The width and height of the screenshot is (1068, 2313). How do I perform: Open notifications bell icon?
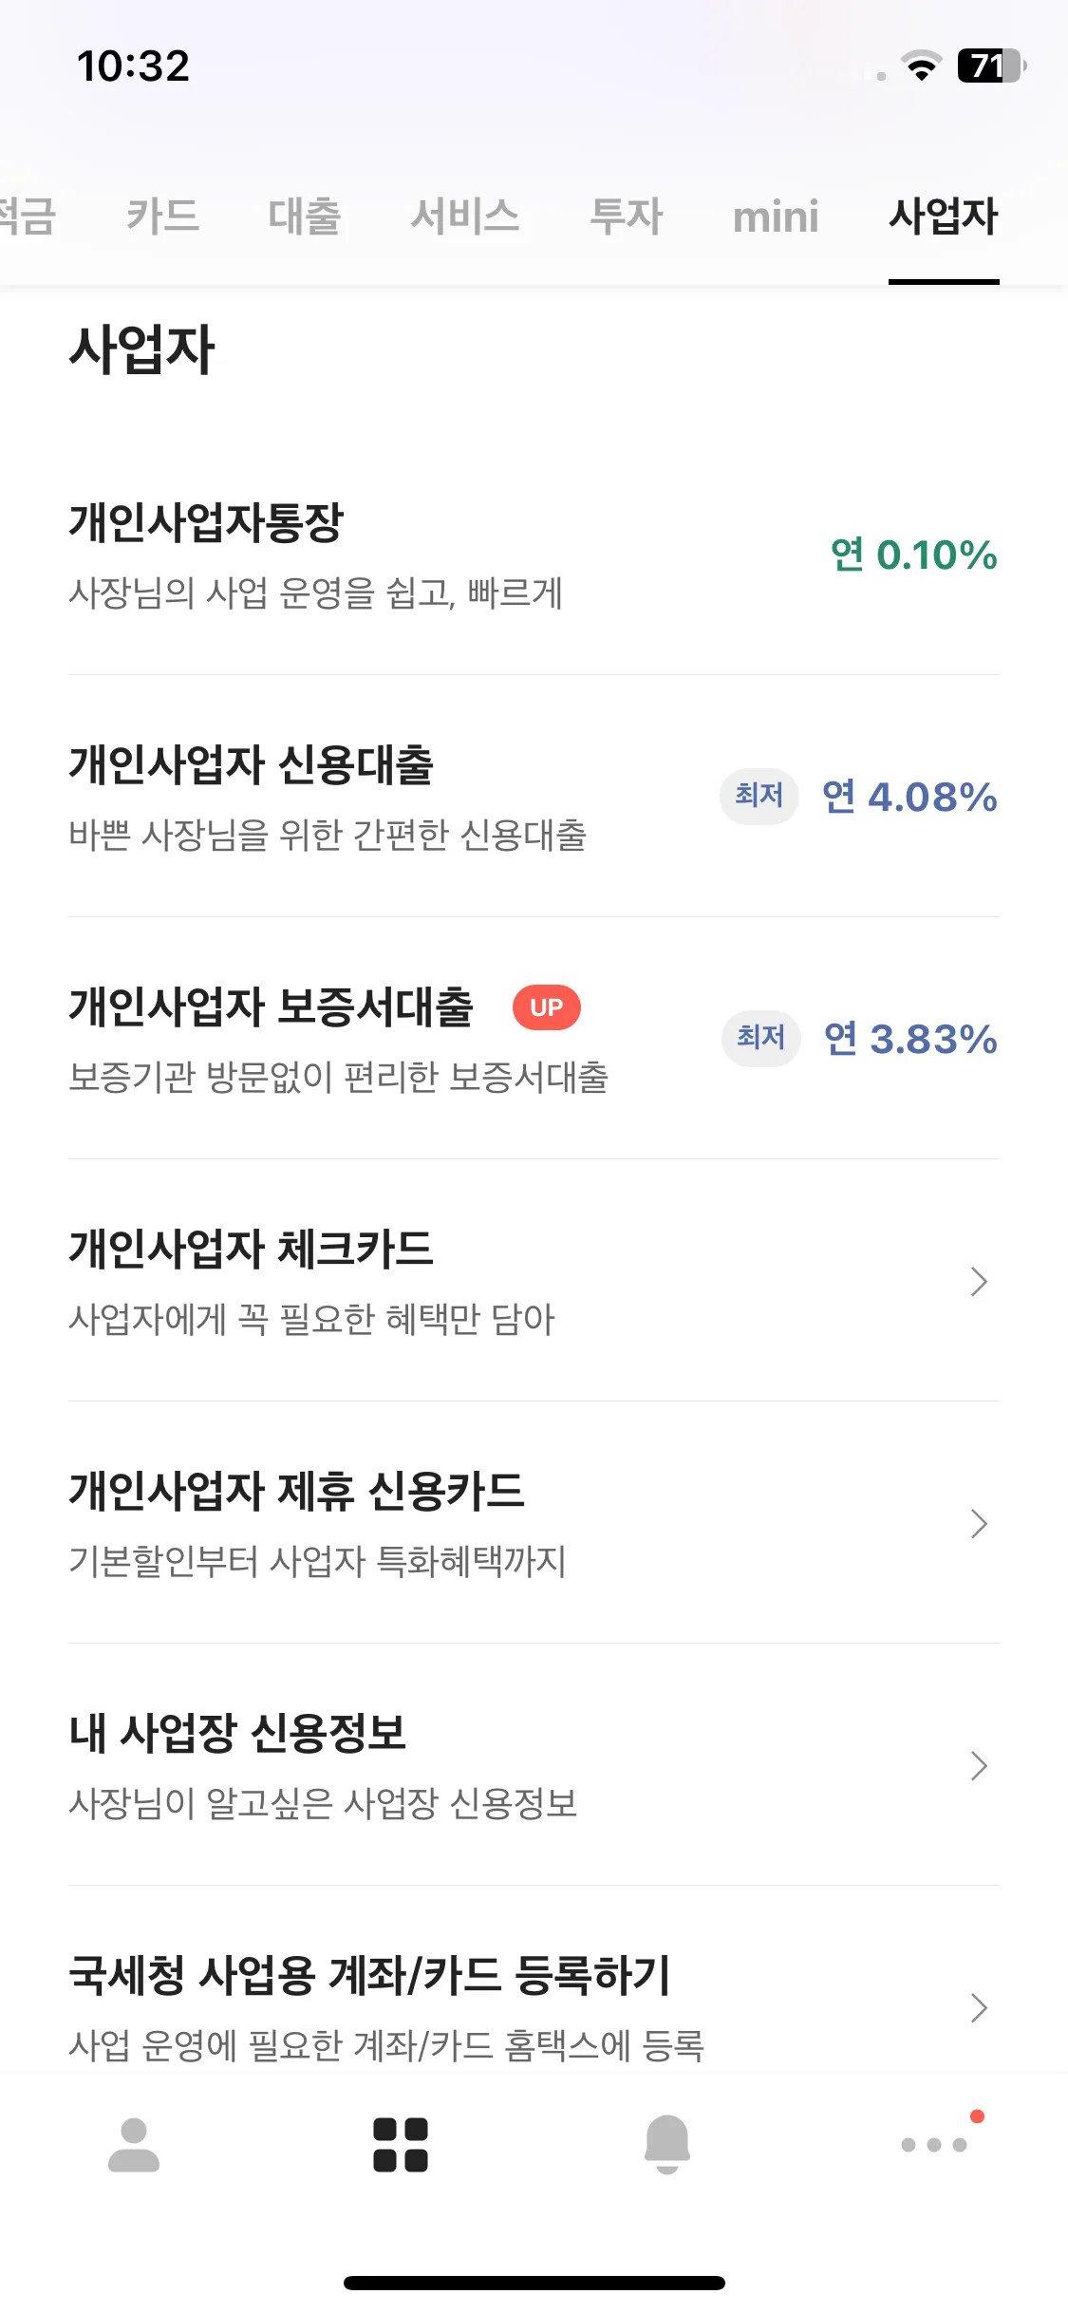pyautogui.click(x=667, y=2145)
